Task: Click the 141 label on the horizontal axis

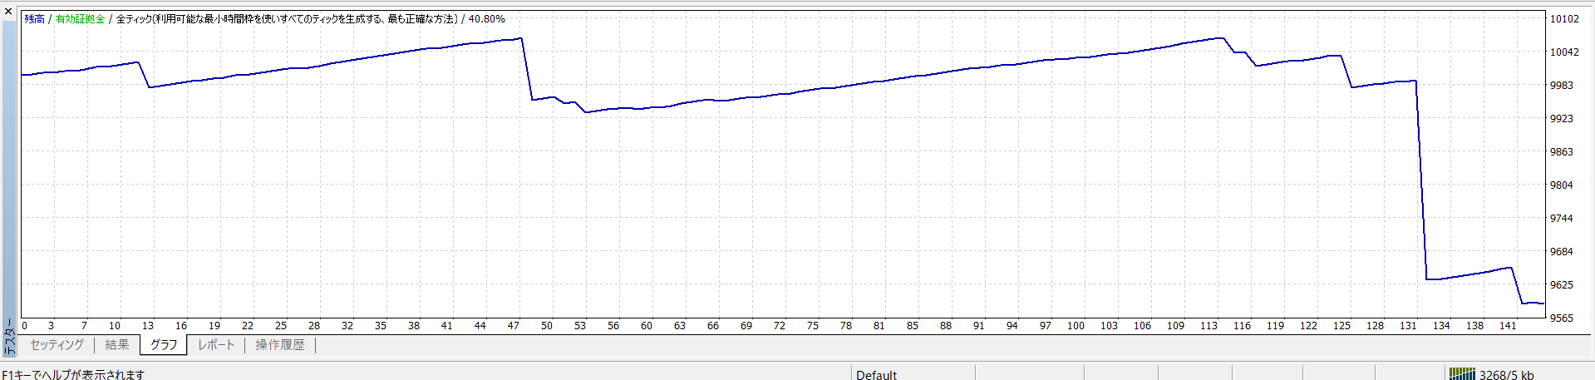Action: (1508, 326)
